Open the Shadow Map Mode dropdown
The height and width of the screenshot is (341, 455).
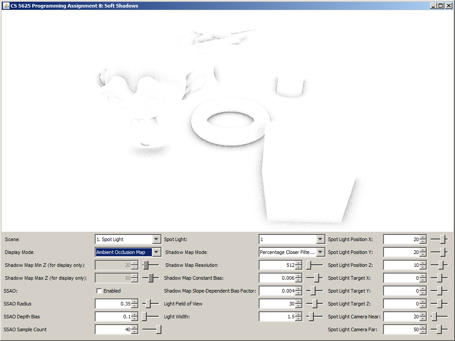tap(320, 252)
